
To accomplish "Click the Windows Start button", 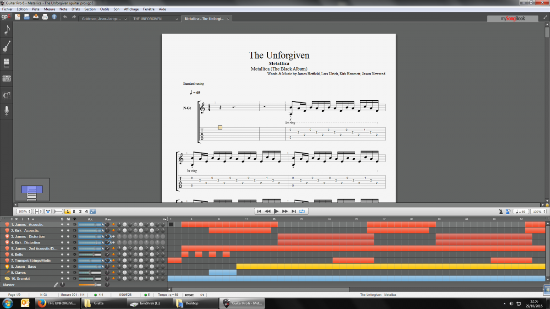I will pos(8,303).
